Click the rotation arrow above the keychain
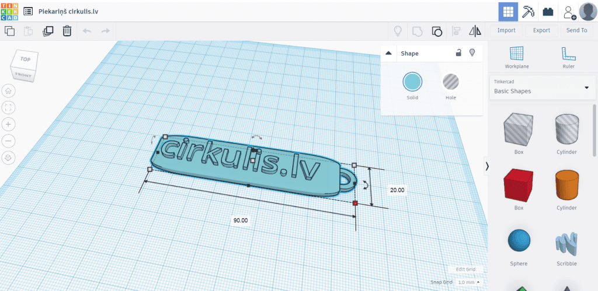The image size is (598, 291). coord(256,136)
